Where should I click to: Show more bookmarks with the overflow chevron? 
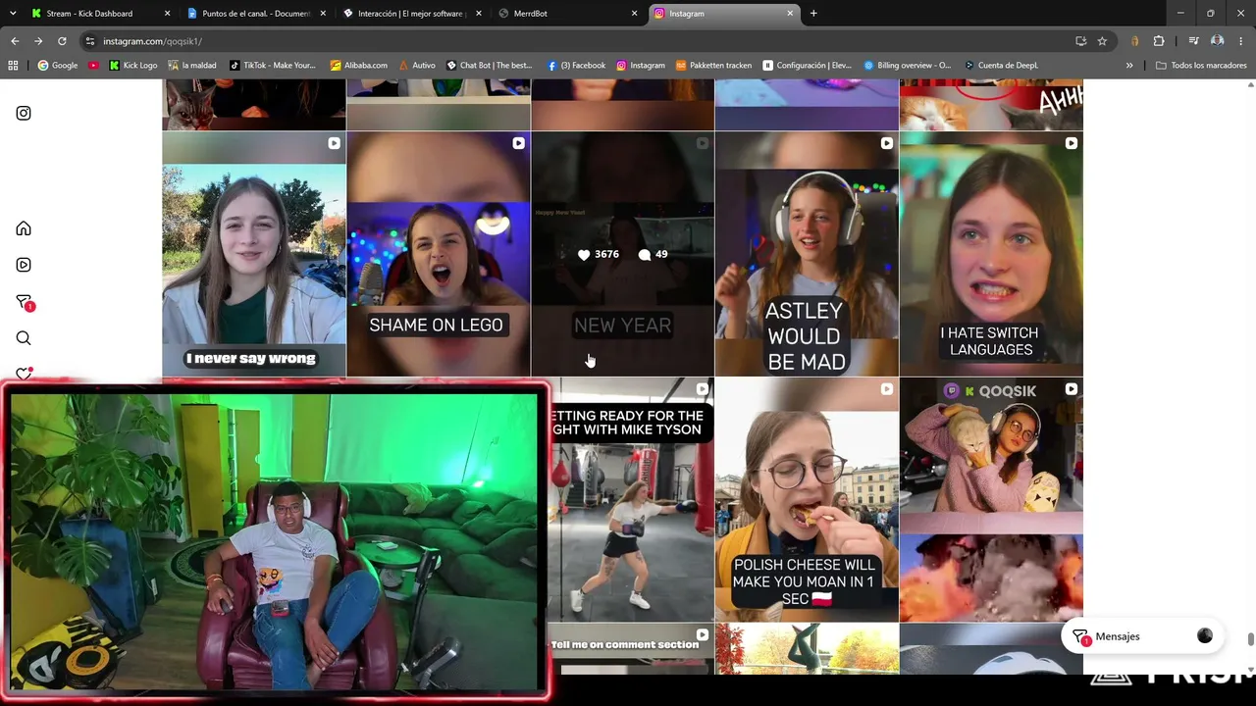(x=1129, y=66)
